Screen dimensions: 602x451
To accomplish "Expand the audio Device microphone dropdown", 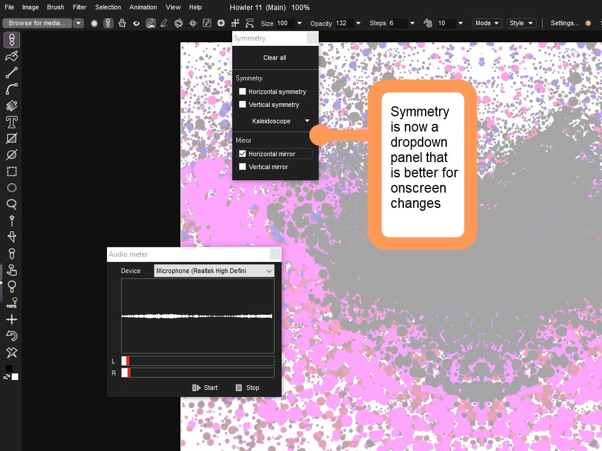I will click(x=214, y=271).
